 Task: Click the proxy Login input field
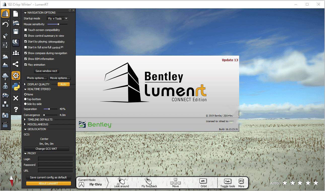(x=55, y=159)
